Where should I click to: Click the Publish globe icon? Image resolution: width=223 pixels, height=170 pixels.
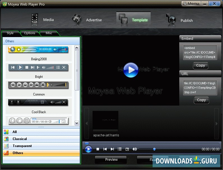[x=171, y=19]
